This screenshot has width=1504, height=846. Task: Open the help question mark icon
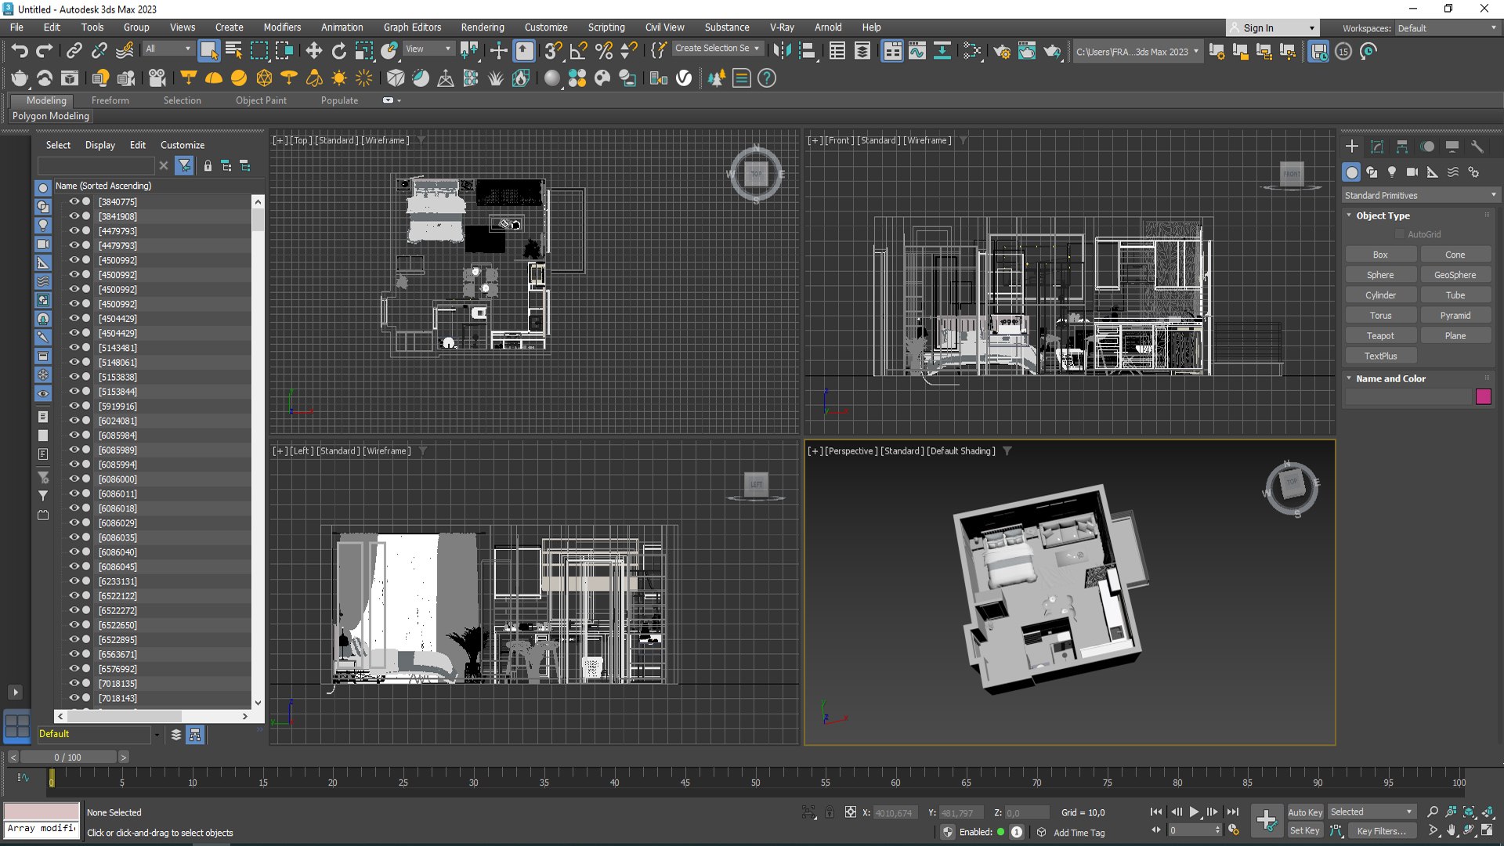pyautogui.click(x=767, y=78)
